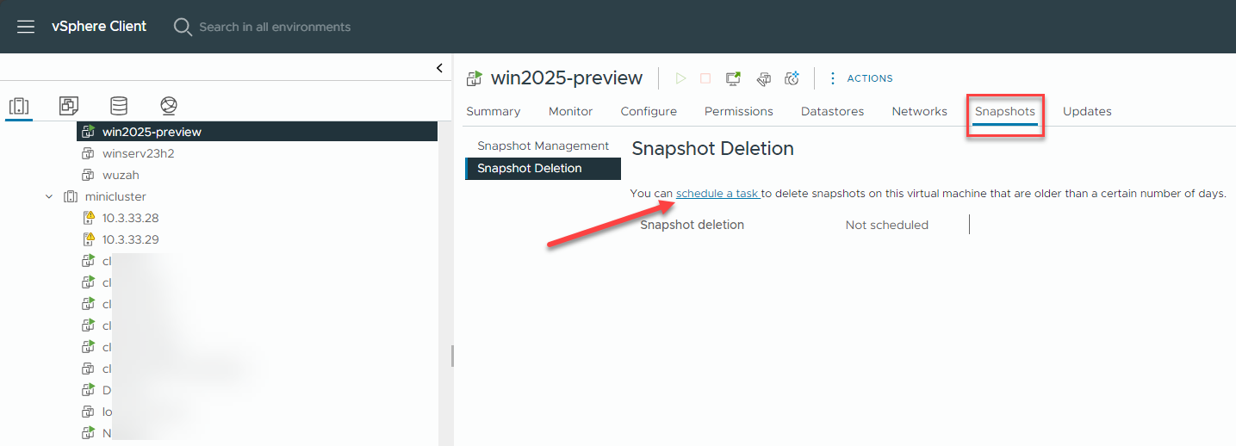Collapse the left navigator pane arrow
This screenshot has height=446, width=1236.
click(439, 68)
